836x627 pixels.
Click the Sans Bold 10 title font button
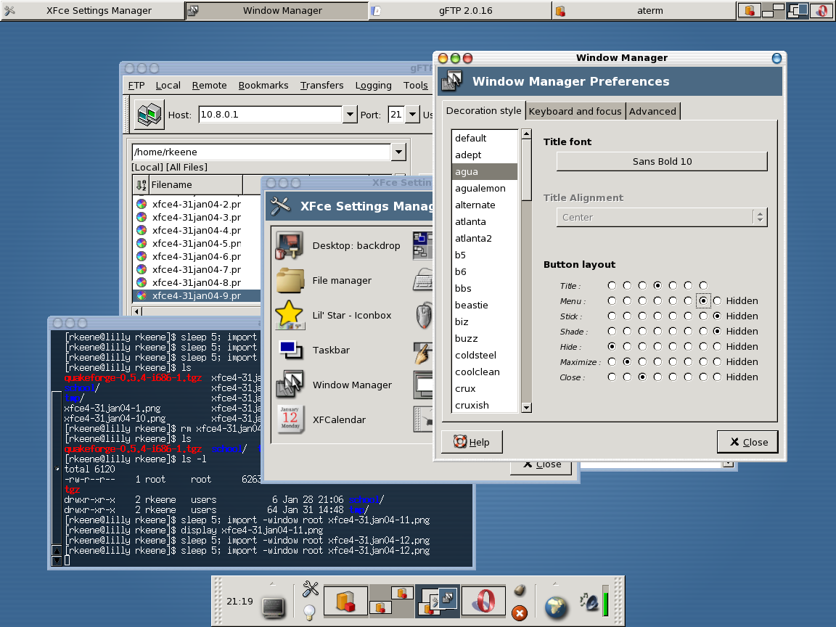point(662,162)
